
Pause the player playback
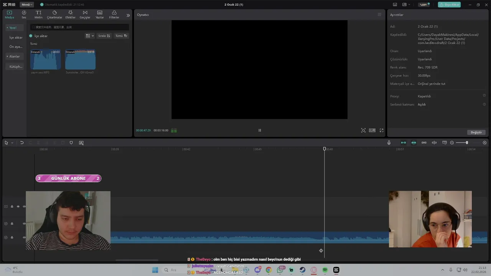260,130
